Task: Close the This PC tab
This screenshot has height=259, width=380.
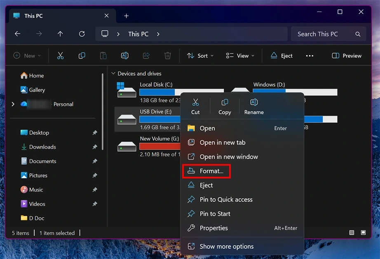Action: pos(106,16)
